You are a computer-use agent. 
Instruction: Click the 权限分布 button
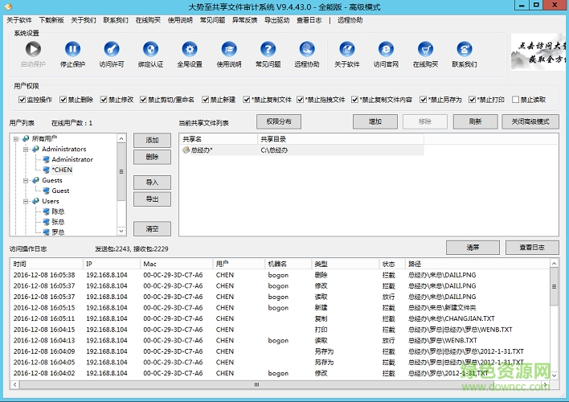click(x=279, y=121)
